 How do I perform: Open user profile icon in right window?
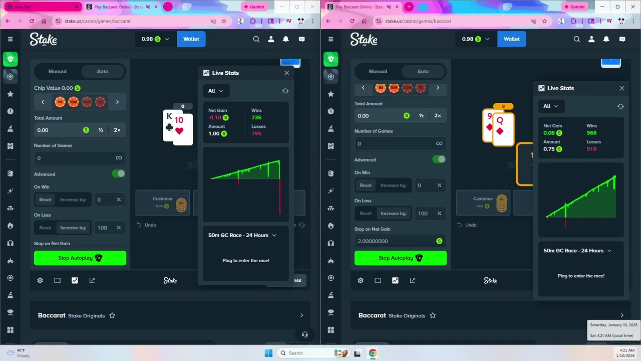pyautogui.click(x=591, y=39)
